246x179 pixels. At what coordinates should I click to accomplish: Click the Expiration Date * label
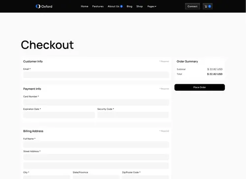coord(32,109)
